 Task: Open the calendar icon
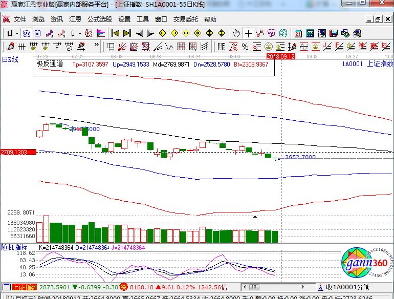298,33
